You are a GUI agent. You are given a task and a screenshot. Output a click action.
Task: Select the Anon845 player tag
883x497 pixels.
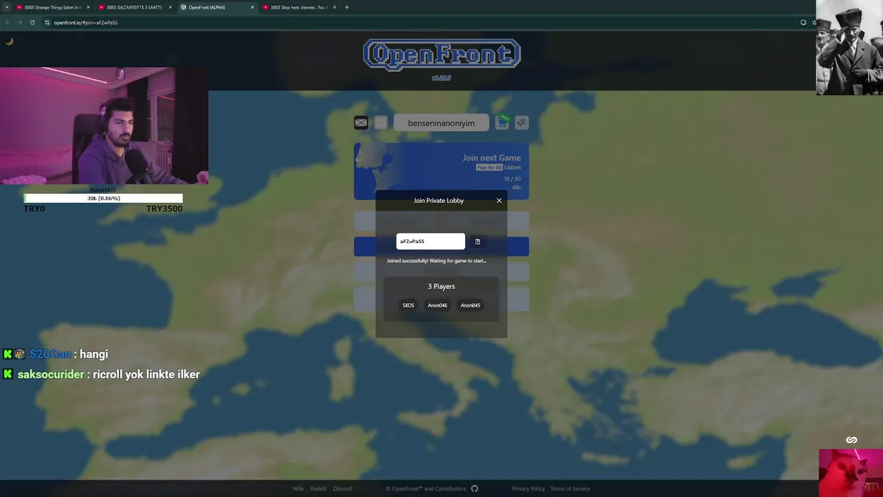470,305
